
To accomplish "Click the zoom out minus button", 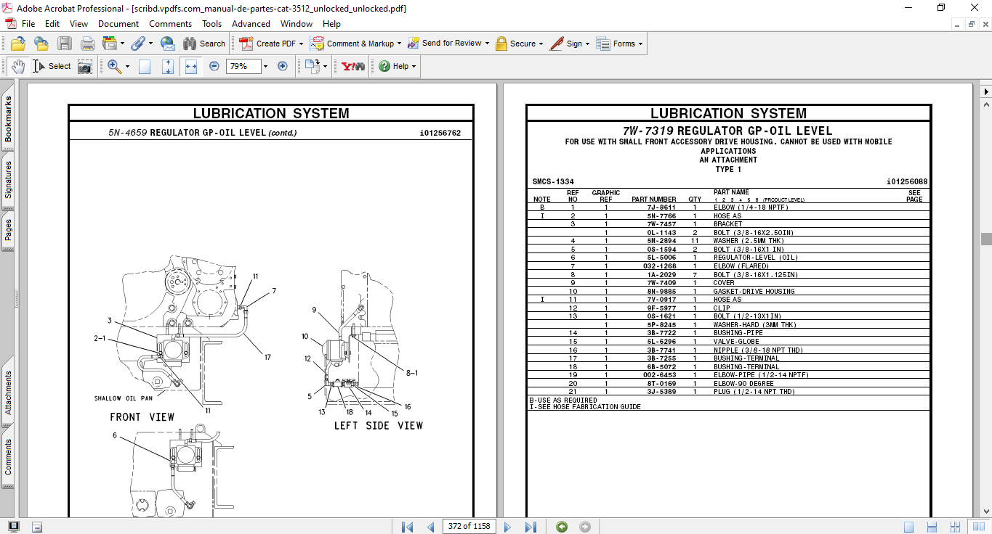I will 214,66.
